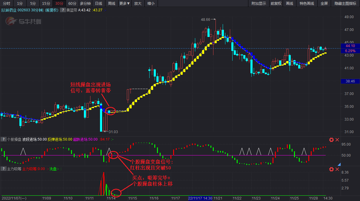Click the 反弹进场:50.00 legend value
This screenshot has width=360, height=201.
[x=60, y=139]
